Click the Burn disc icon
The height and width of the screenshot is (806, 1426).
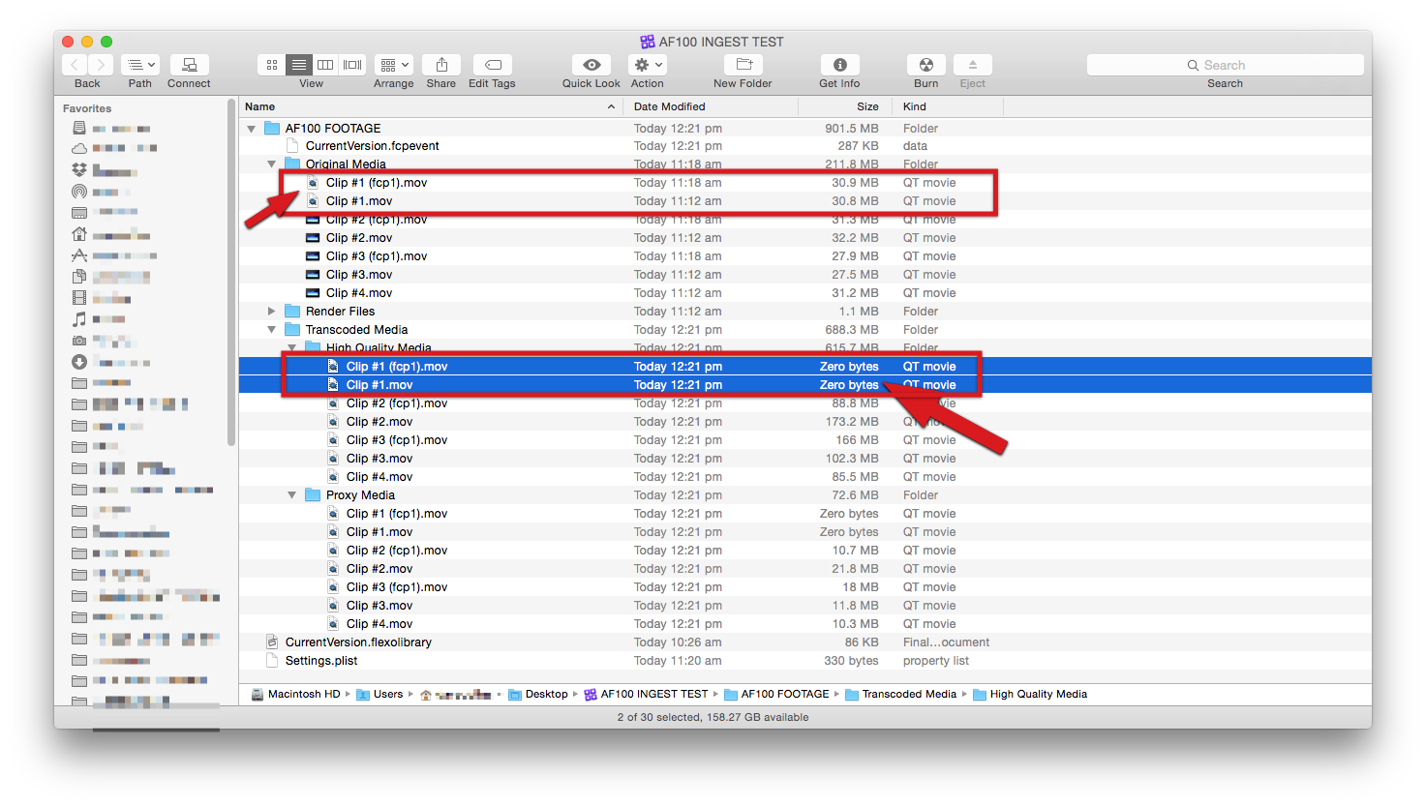pyautogui.click(x=925, y=65)
